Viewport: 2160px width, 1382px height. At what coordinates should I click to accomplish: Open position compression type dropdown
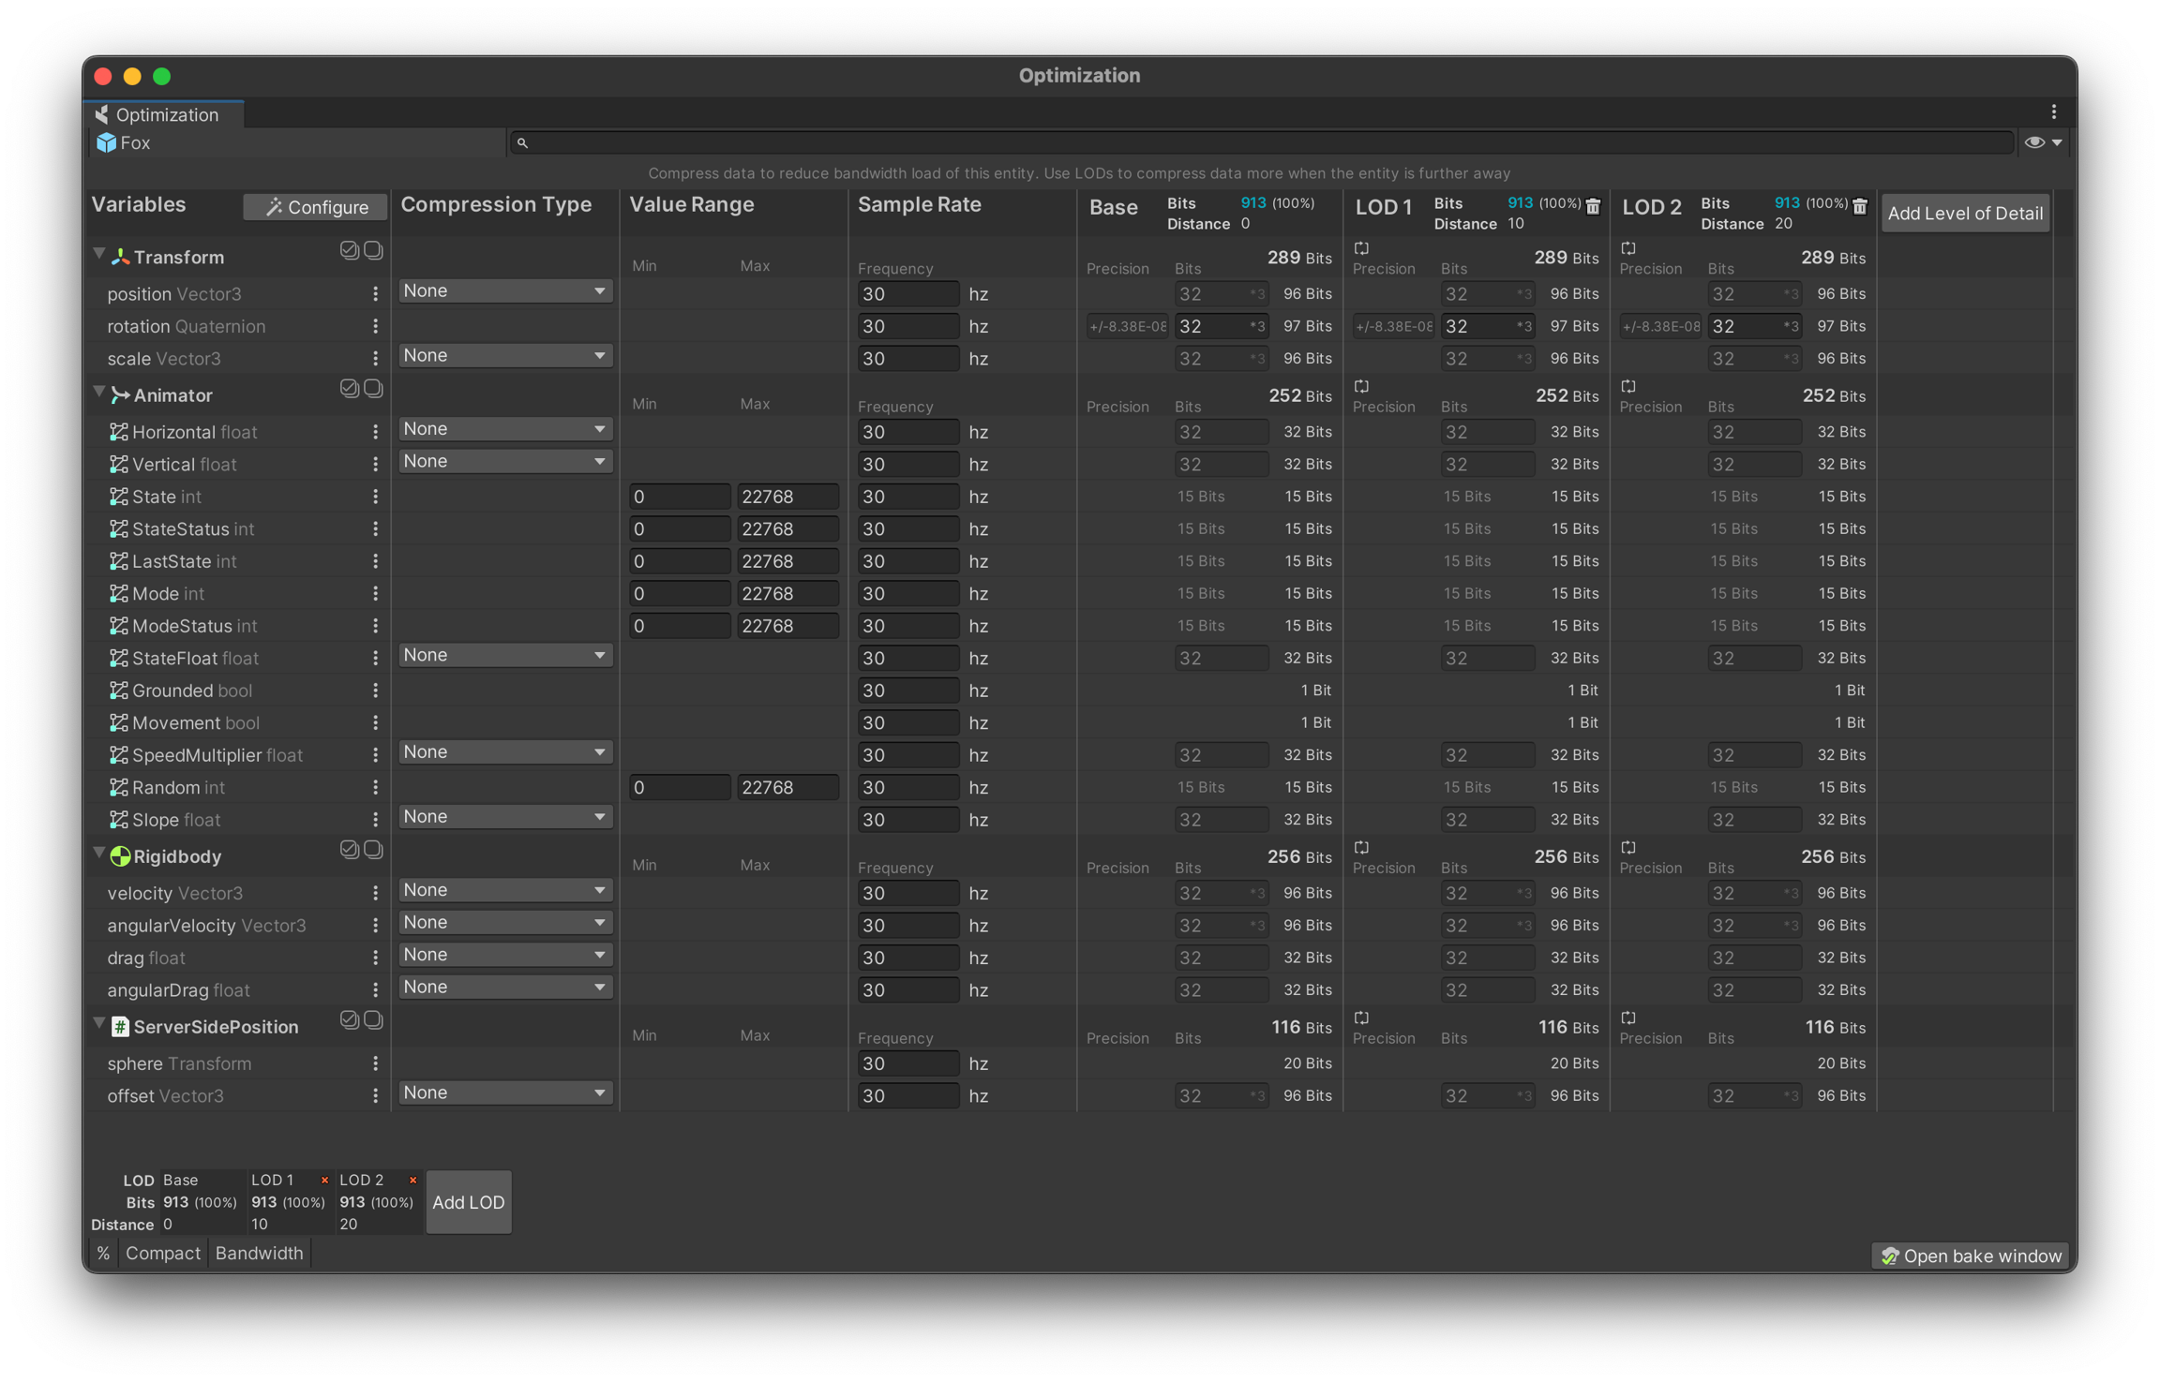coord(505,291)
